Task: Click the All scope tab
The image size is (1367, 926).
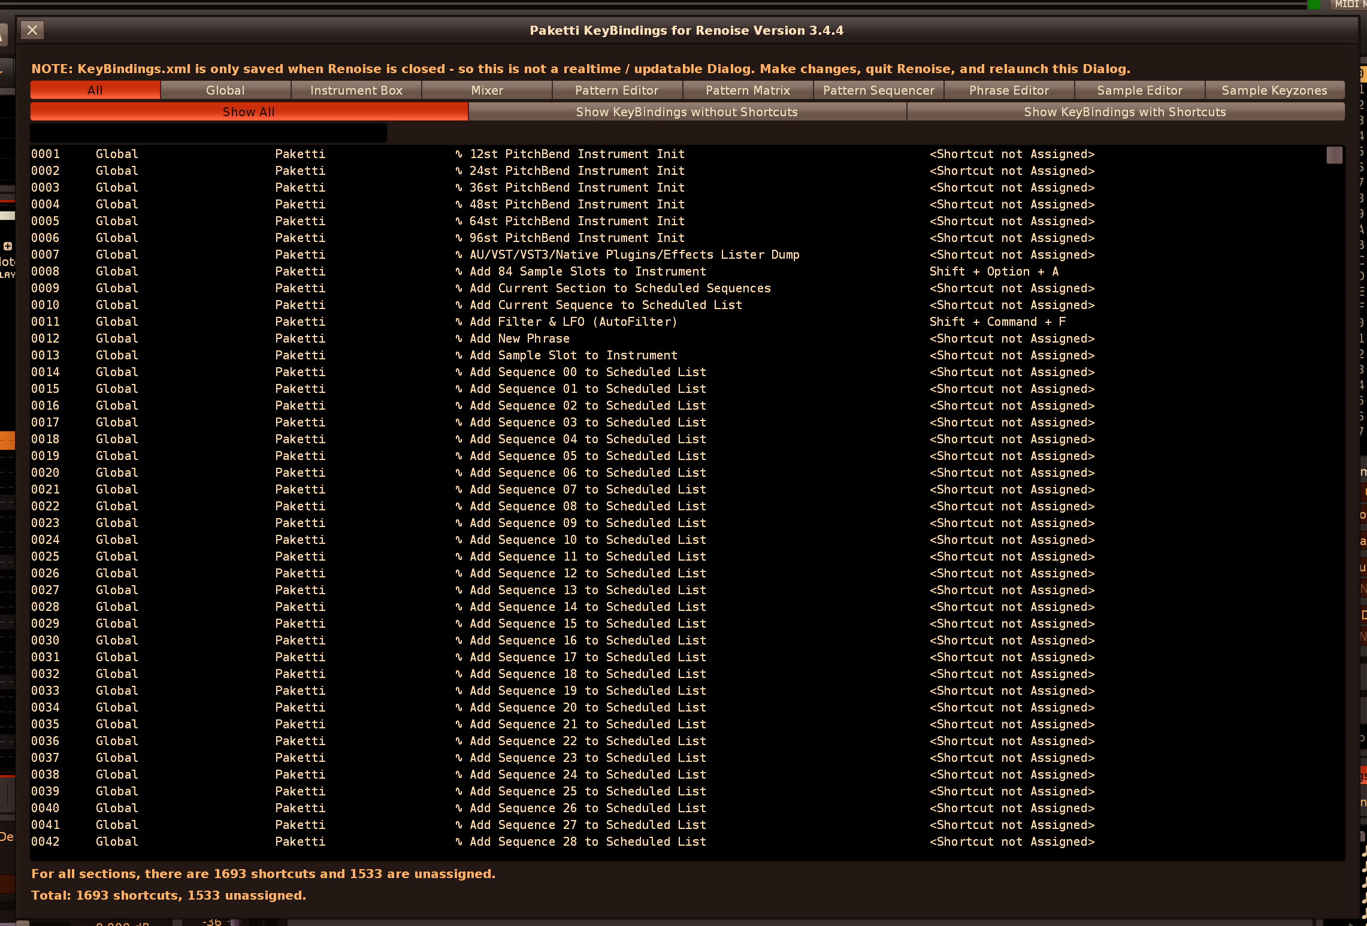Action: (95, 90)
